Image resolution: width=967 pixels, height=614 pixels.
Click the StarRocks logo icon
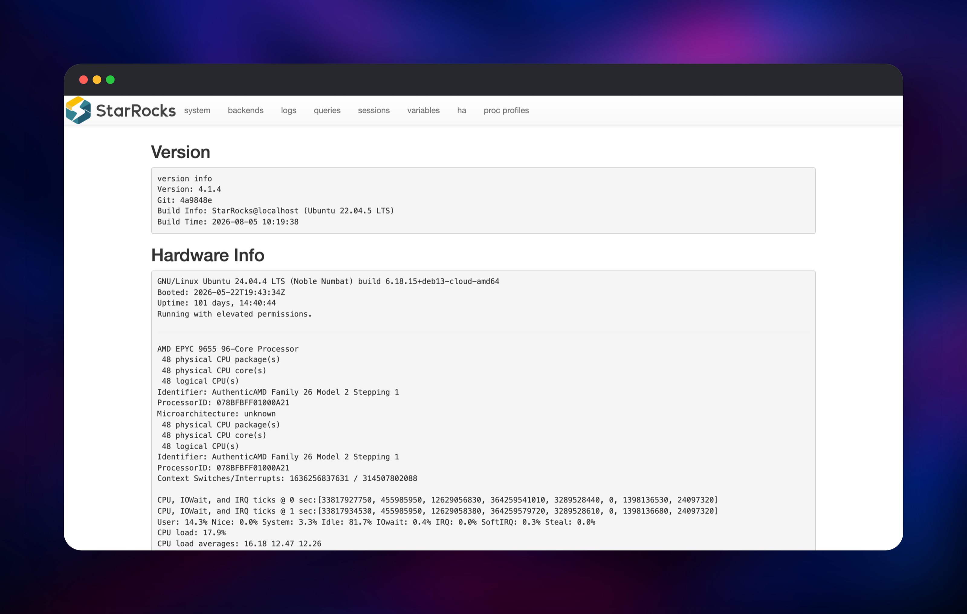pyautogui.click(x=78, y=110)
